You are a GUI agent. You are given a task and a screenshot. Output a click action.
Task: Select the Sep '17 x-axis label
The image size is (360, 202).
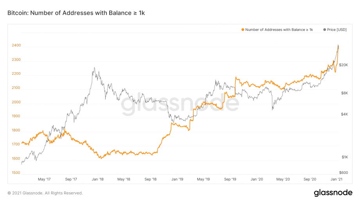(71, 179)
